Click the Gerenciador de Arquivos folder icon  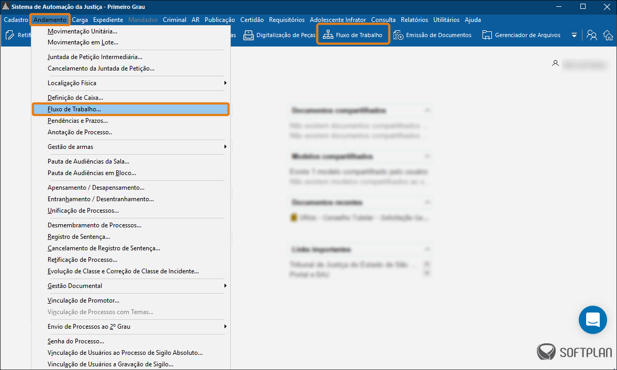coord(487,35)
